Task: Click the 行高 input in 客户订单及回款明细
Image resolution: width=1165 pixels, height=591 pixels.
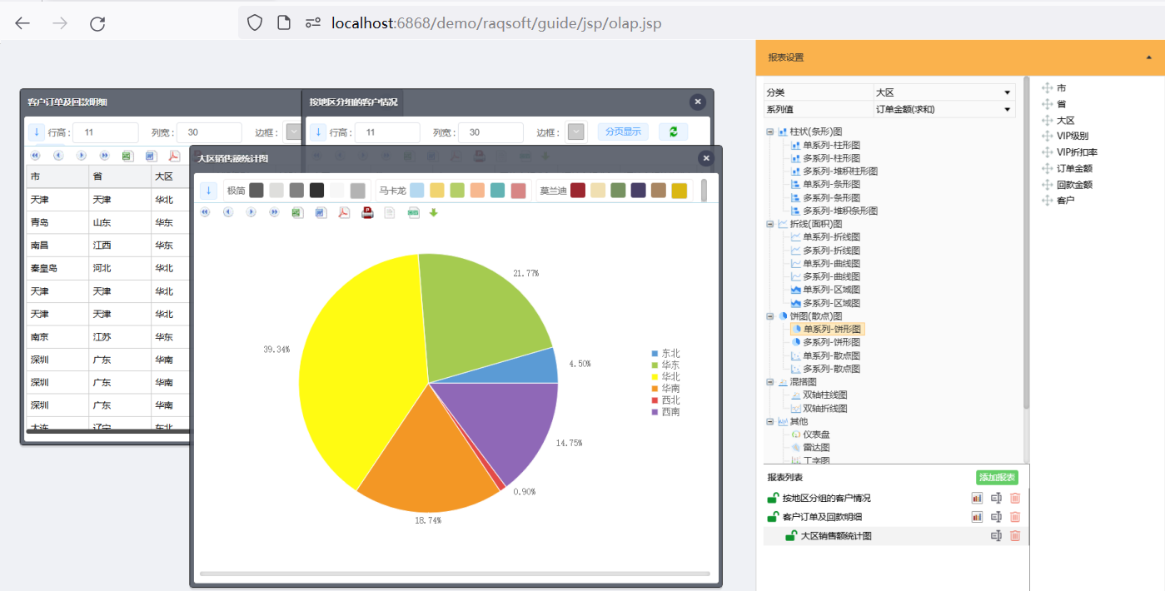Action: coord(105,132)
